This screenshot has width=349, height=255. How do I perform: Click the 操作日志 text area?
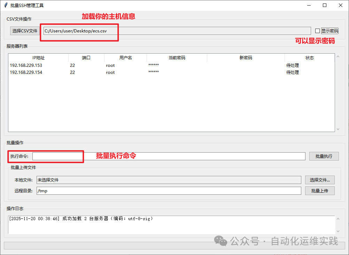point(171,225)
